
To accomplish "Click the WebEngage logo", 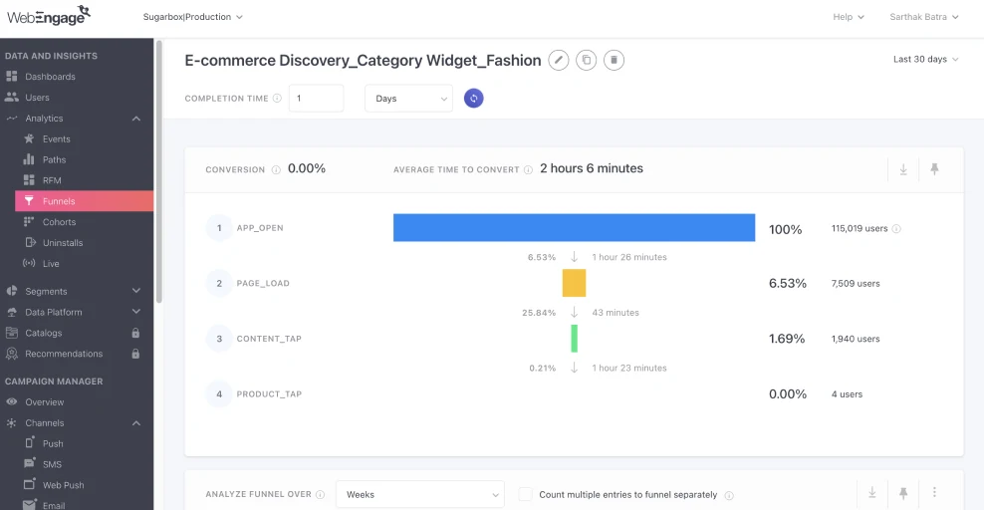I will [x=49, y=16].
